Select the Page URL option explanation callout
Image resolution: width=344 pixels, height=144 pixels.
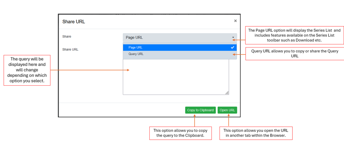coord(295,35)
